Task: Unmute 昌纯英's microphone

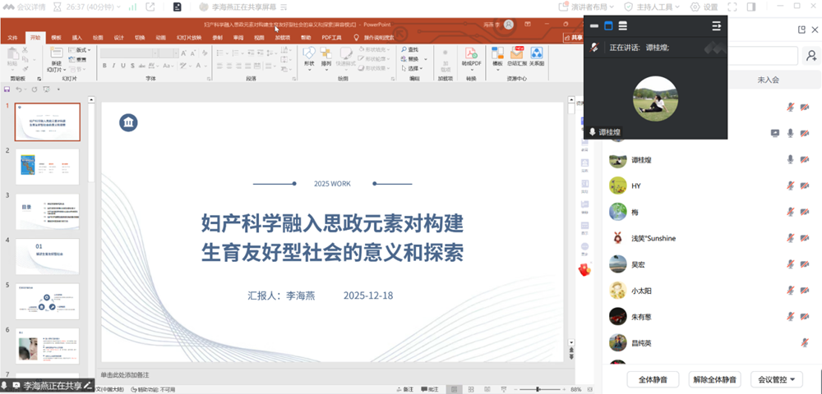Action: [x=806, y=343]
